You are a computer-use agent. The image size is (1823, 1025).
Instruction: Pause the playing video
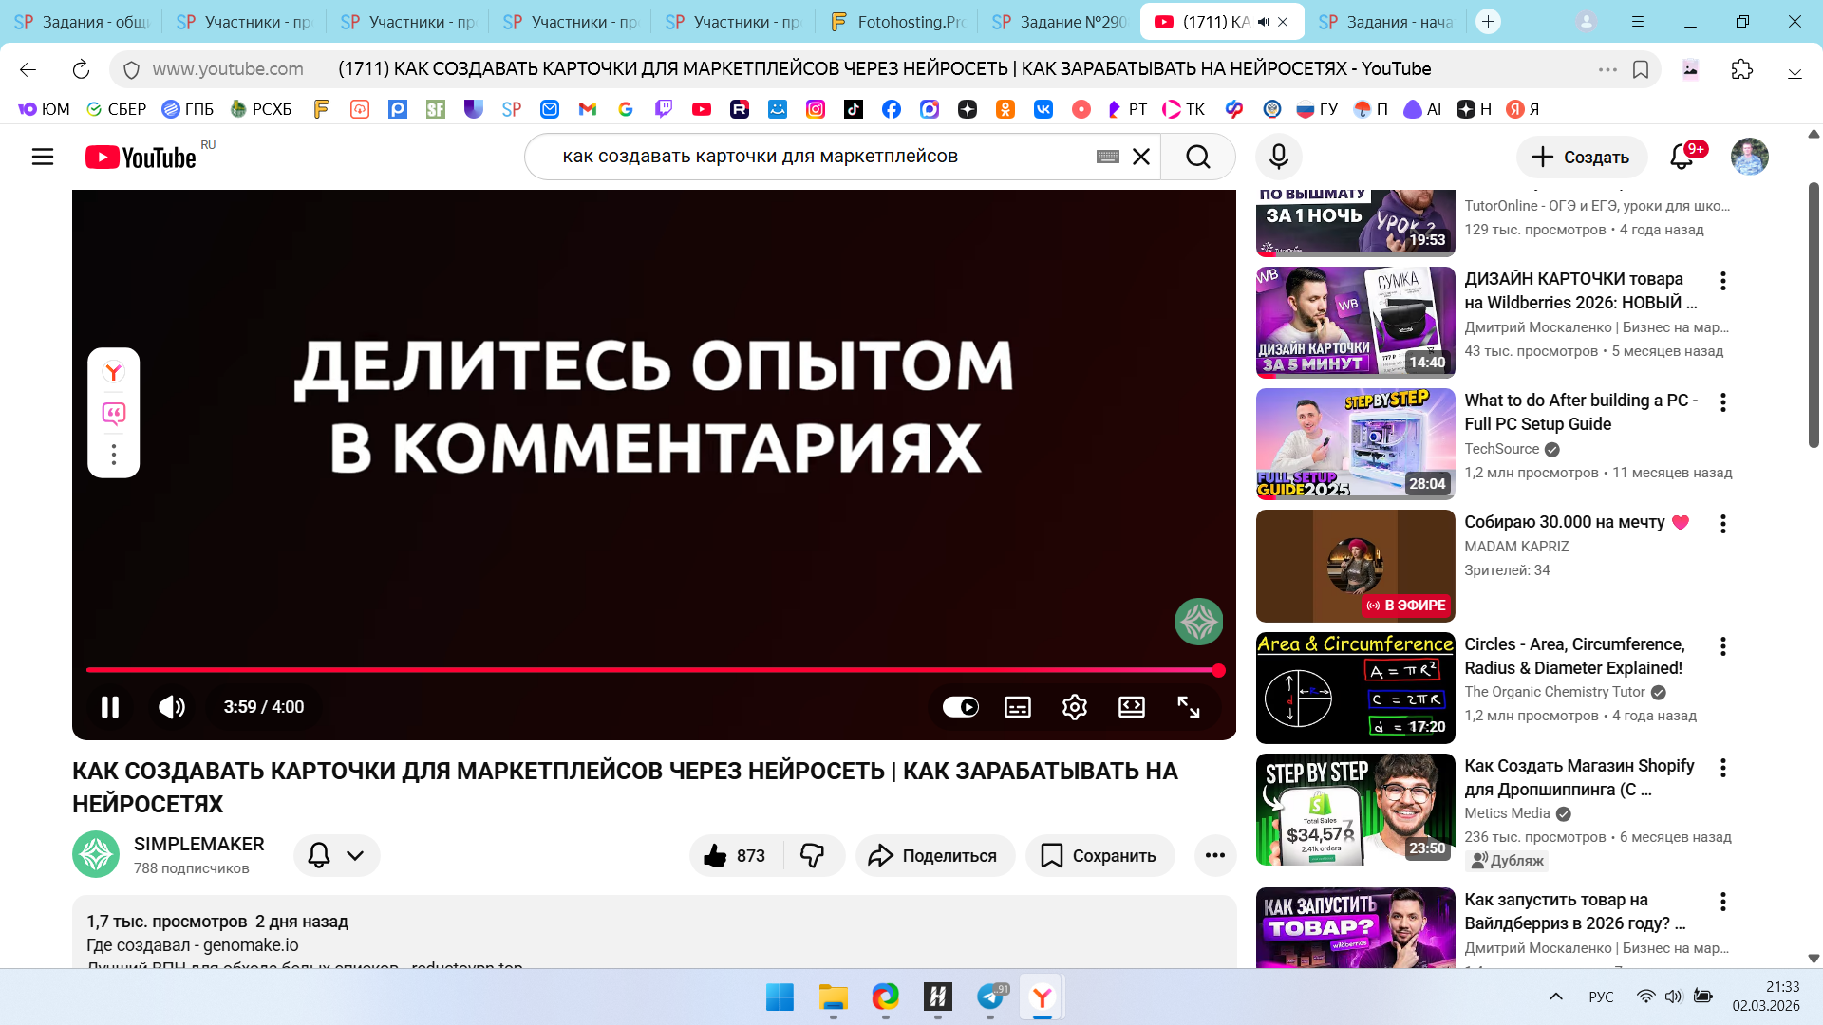pyautogui.click(x=110, y=707)
